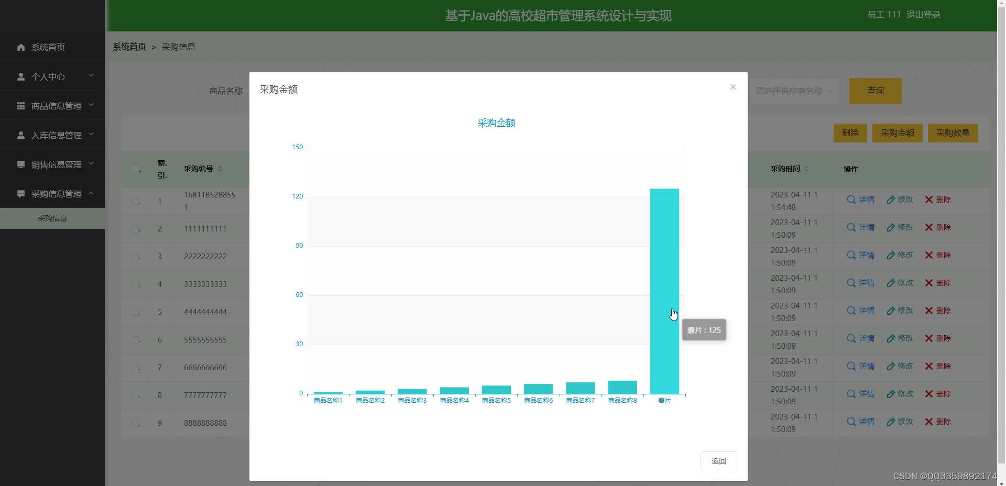
Task: Check the checkbox for row 8
Action: click(x=135, y=395)
